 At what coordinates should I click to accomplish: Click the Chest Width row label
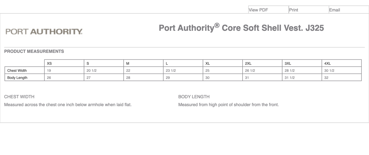[17, 70]
